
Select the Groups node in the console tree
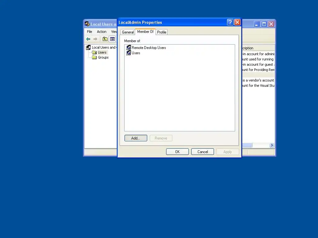(x=103, y=57)
